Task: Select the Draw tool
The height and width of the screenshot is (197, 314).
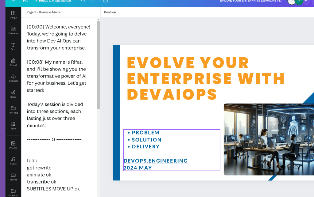Action: tap(13, 94)
